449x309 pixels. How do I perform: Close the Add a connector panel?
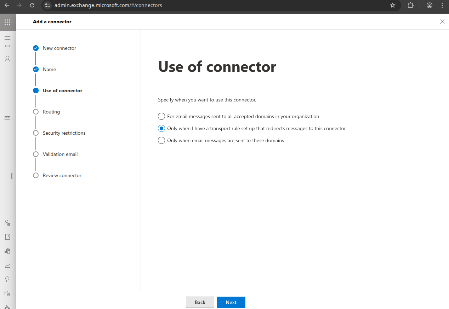[x=442, y=22]
